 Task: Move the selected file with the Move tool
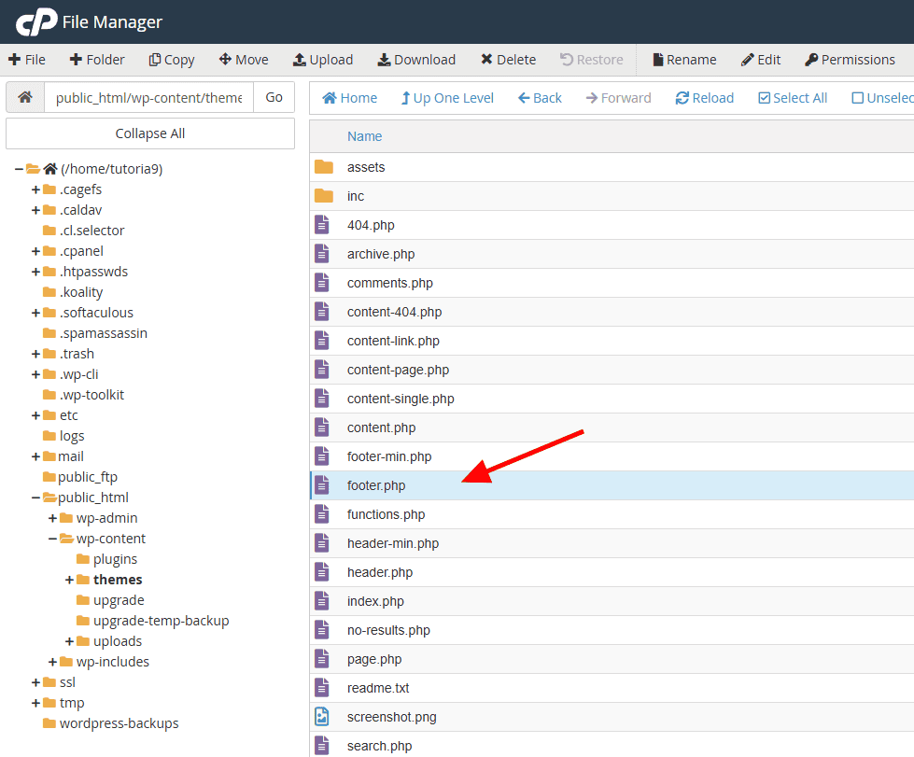[243, 59]
